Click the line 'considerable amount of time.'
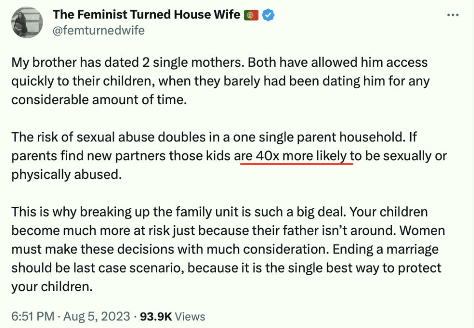Viewport: 474px width, 328px height. pyautogui.click(x=99, y=100)
